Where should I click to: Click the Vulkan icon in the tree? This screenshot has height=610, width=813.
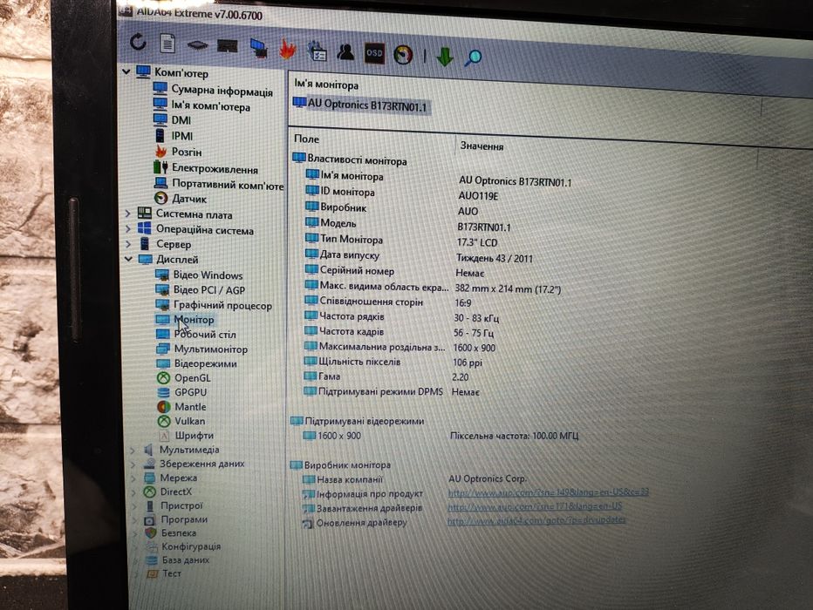point(164,421)
